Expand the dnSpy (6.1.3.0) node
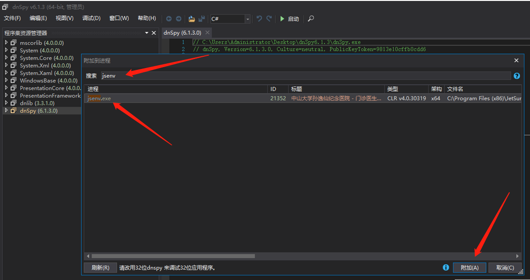This screenshot has width=530, height=280. [x=7, y=110]
